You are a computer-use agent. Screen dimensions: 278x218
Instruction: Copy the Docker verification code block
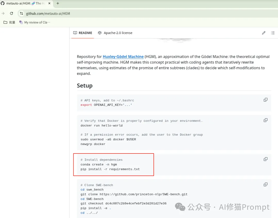coord(265,120)
